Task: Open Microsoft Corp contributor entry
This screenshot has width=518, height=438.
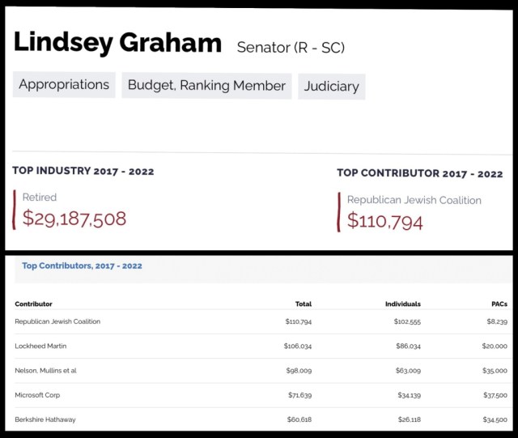Action: tap(37, 395)
